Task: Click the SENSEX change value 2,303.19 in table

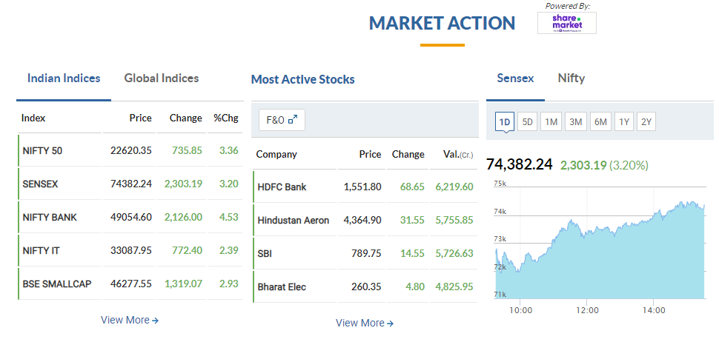Action: (x=183, y=184)
